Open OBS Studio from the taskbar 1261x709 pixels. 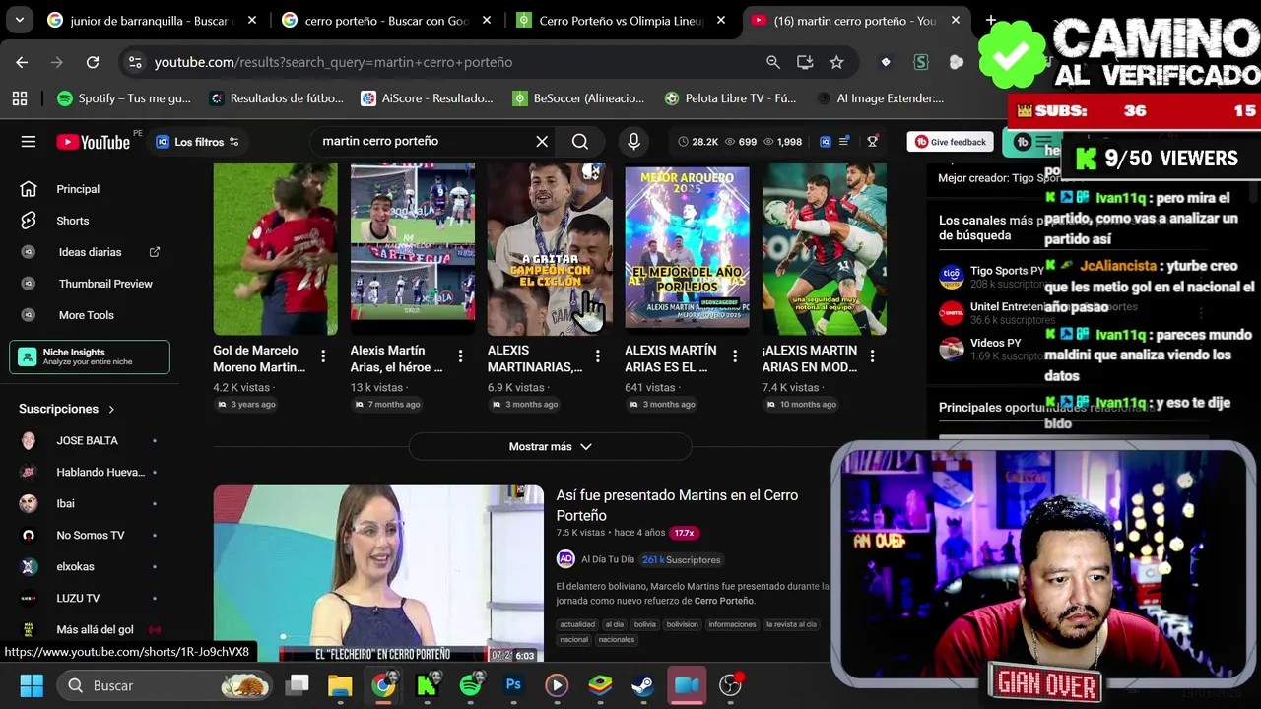(730, 685)
